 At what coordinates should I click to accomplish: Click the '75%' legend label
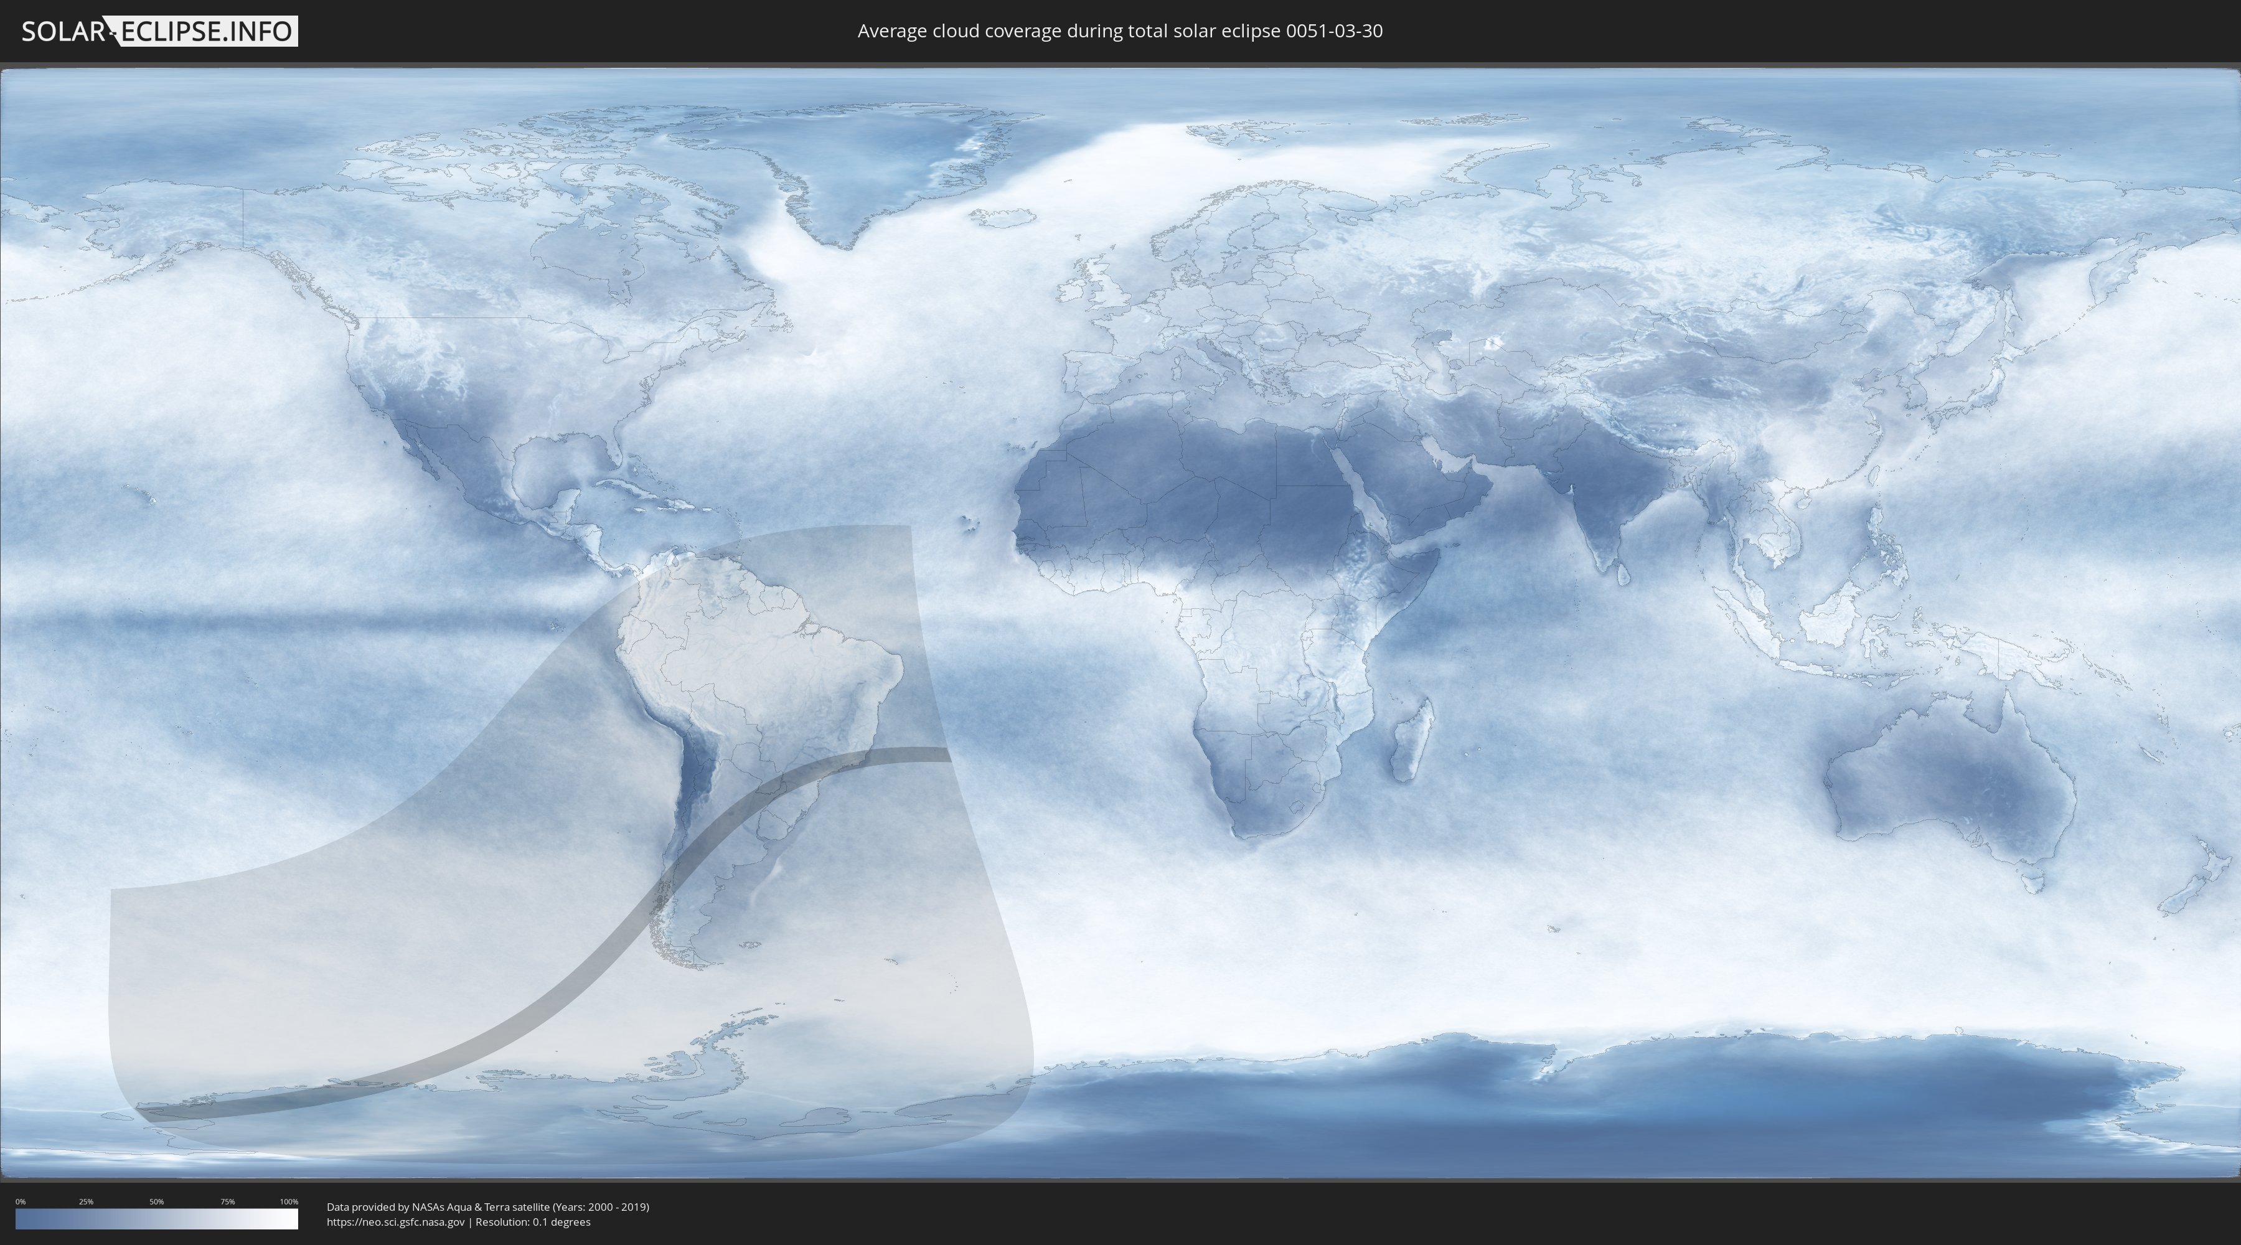pos(227,1201)
